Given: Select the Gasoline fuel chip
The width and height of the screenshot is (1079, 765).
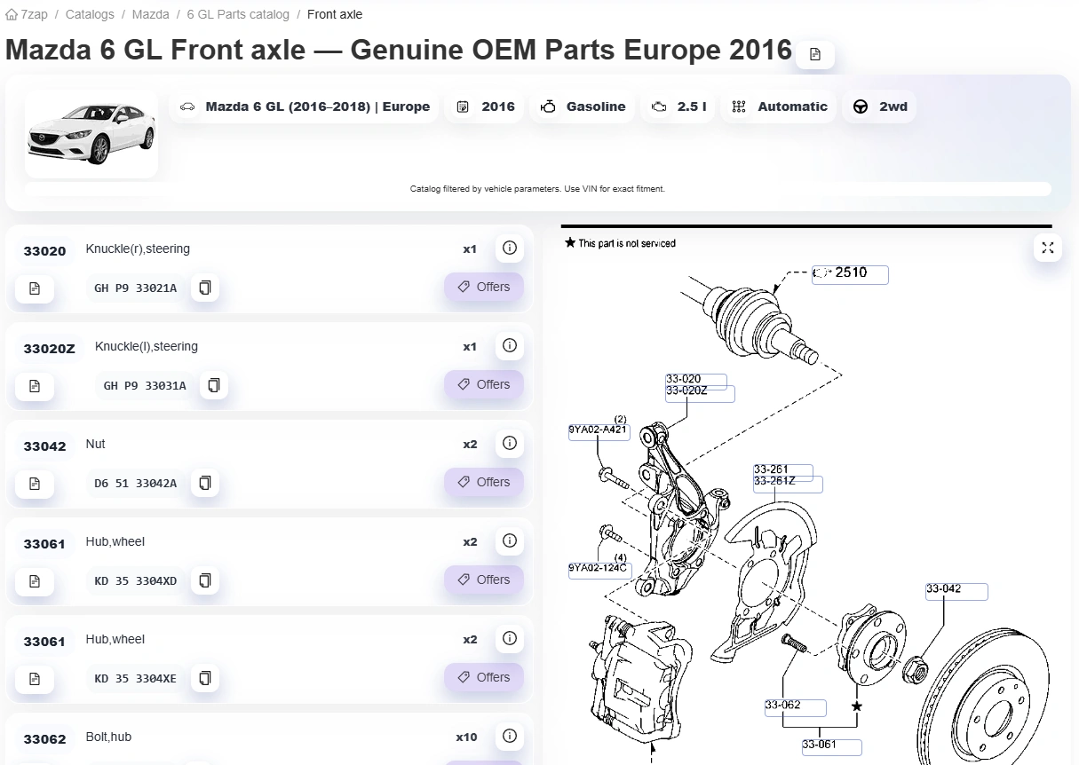Looking at the screenshot, I should point(585,106).
